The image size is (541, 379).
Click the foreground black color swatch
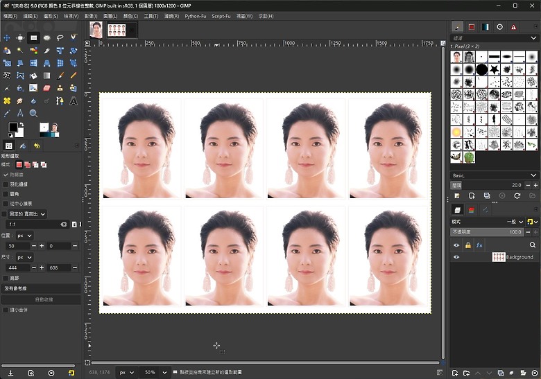13,127
